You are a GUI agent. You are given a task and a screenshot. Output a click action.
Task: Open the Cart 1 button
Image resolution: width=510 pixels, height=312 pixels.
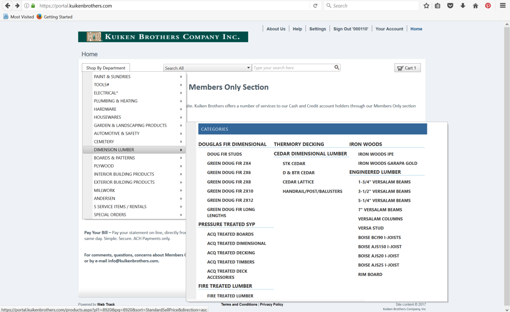[x=407, y=68]
